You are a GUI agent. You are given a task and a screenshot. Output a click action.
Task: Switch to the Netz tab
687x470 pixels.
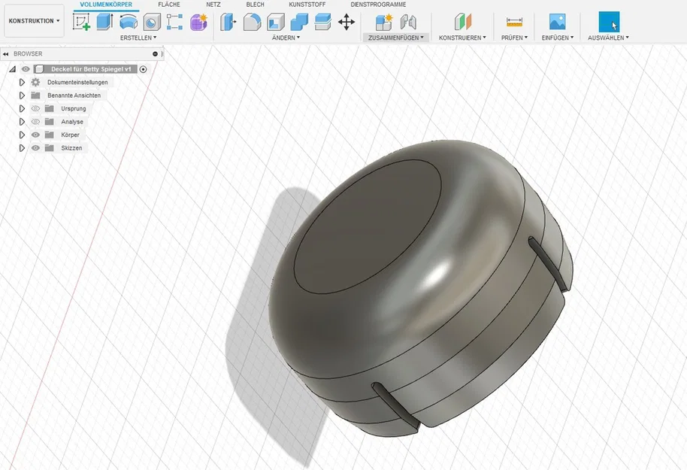pos(213,5)
